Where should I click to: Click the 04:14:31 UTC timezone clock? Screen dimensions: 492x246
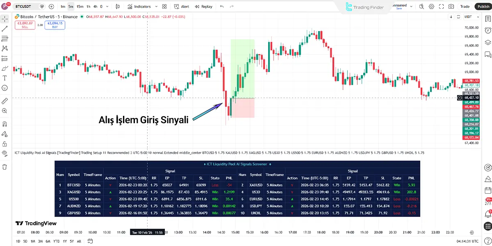click(468, 241)
